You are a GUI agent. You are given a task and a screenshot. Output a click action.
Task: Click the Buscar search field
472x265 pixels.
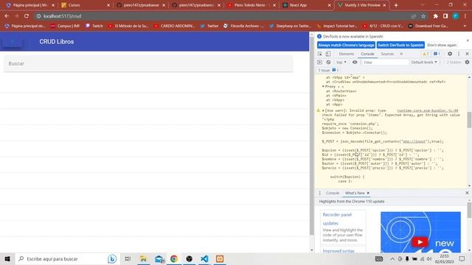tap(148, 63)
